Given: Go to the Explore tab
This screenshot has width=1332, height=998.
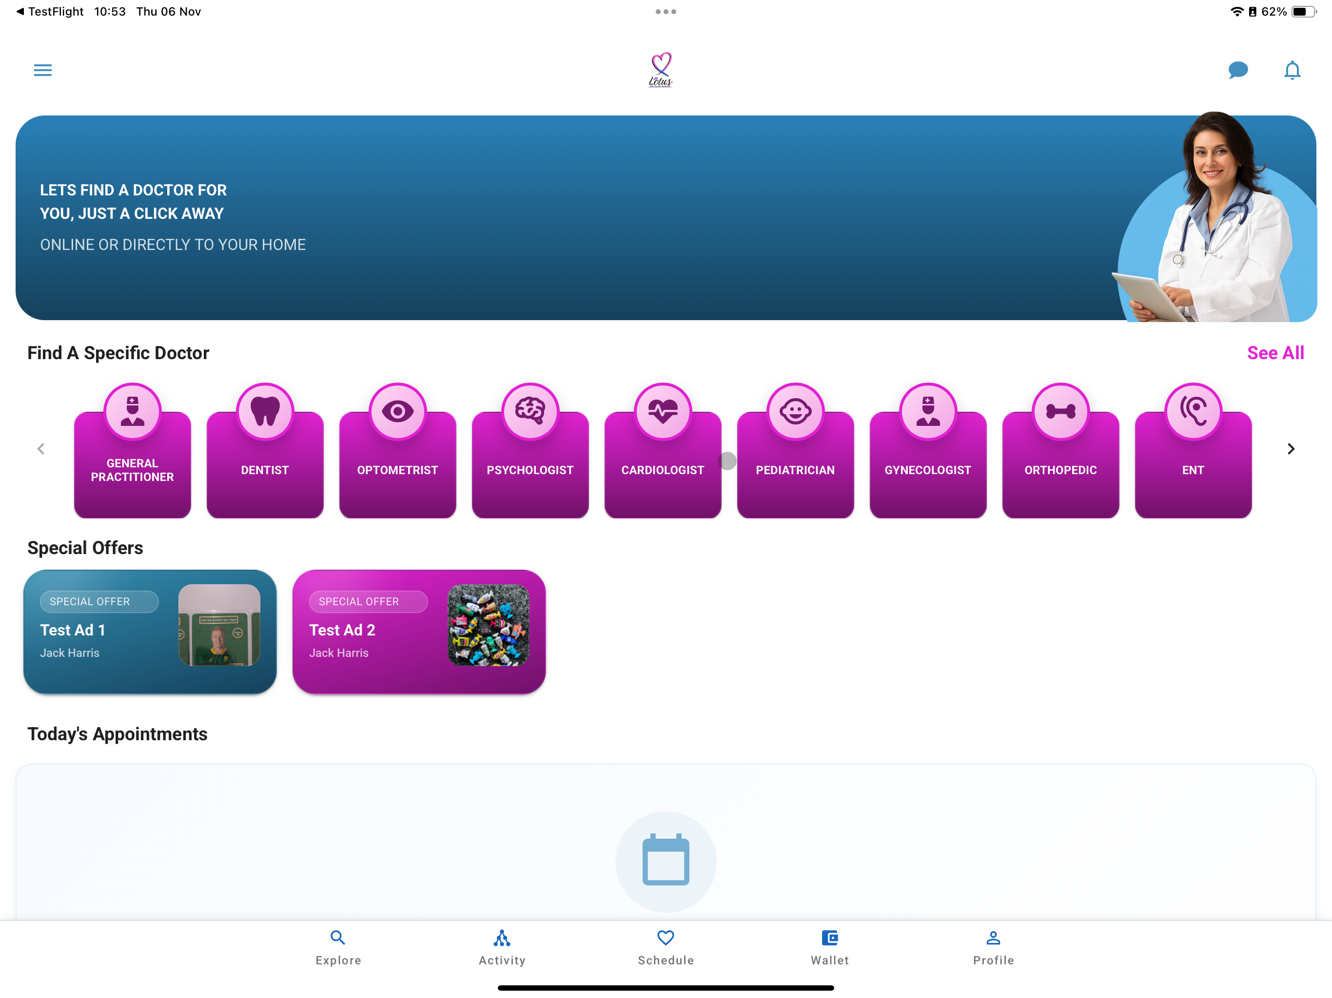Looking at the screenshot, I should pos(338,947).
